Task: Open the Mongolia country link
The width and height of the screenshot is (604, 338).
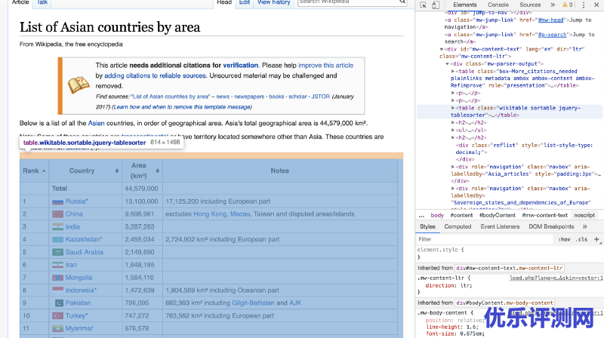Action: (79, 278)
